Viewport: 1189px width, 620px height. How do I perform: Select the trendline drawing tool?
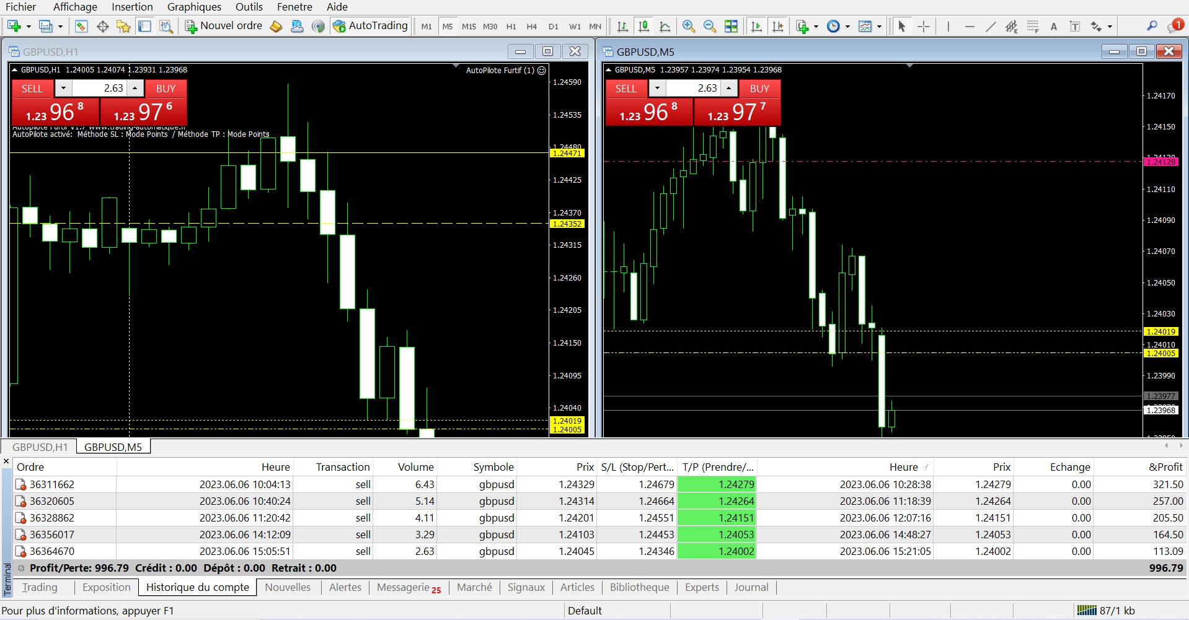tap(991, 26)
